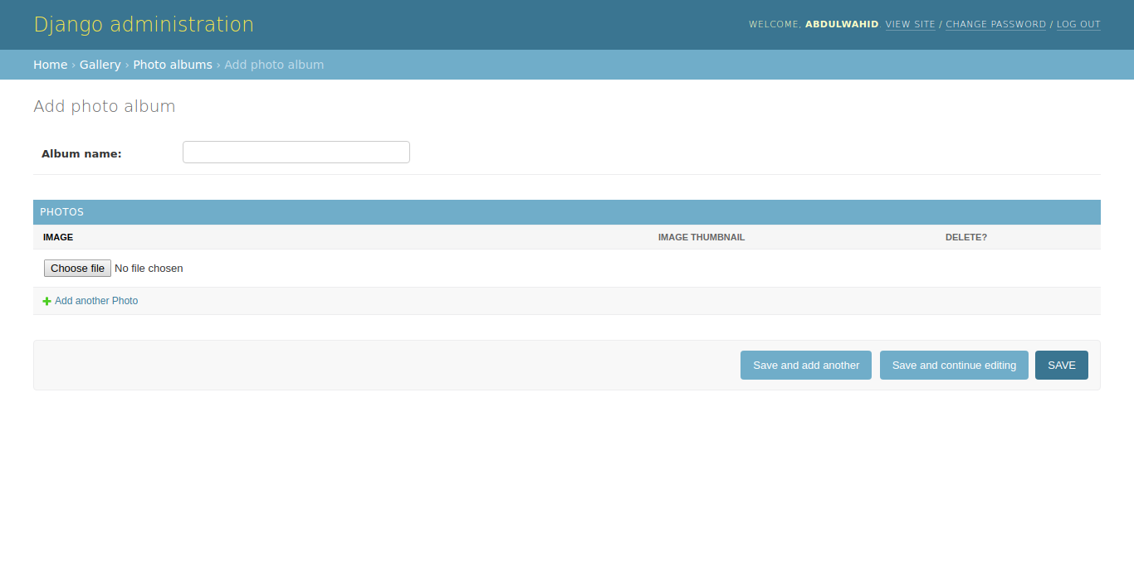
Task: Open Gallery in the breadcrumb
Action: 100,65
